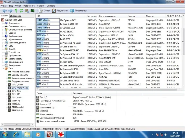
Task: Select DirectX icon in tree
Action: tap(6, 49)
